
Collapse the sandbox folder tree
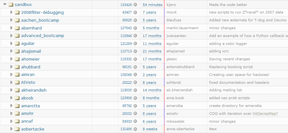click(x=5, y=4)
